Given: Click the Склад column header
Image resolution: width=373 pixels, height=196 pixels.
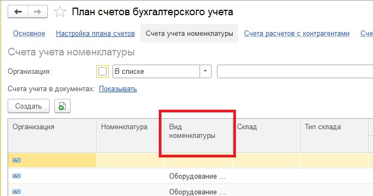Looking at the screenshot, I should (x=266, y=135).
